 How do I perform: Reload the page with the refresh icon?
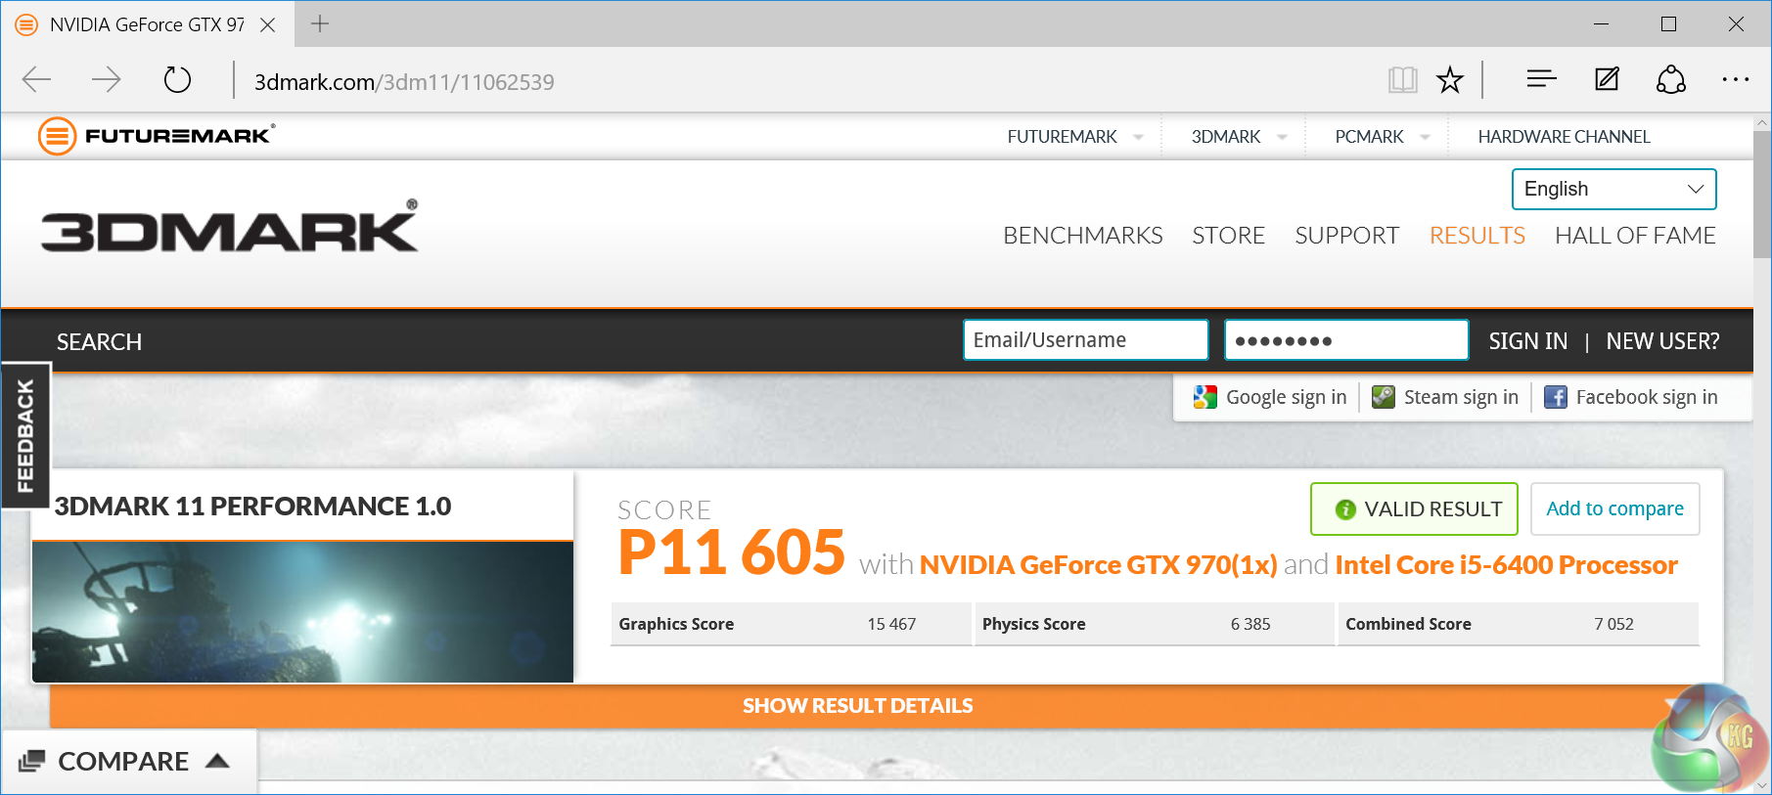[177, 79]
